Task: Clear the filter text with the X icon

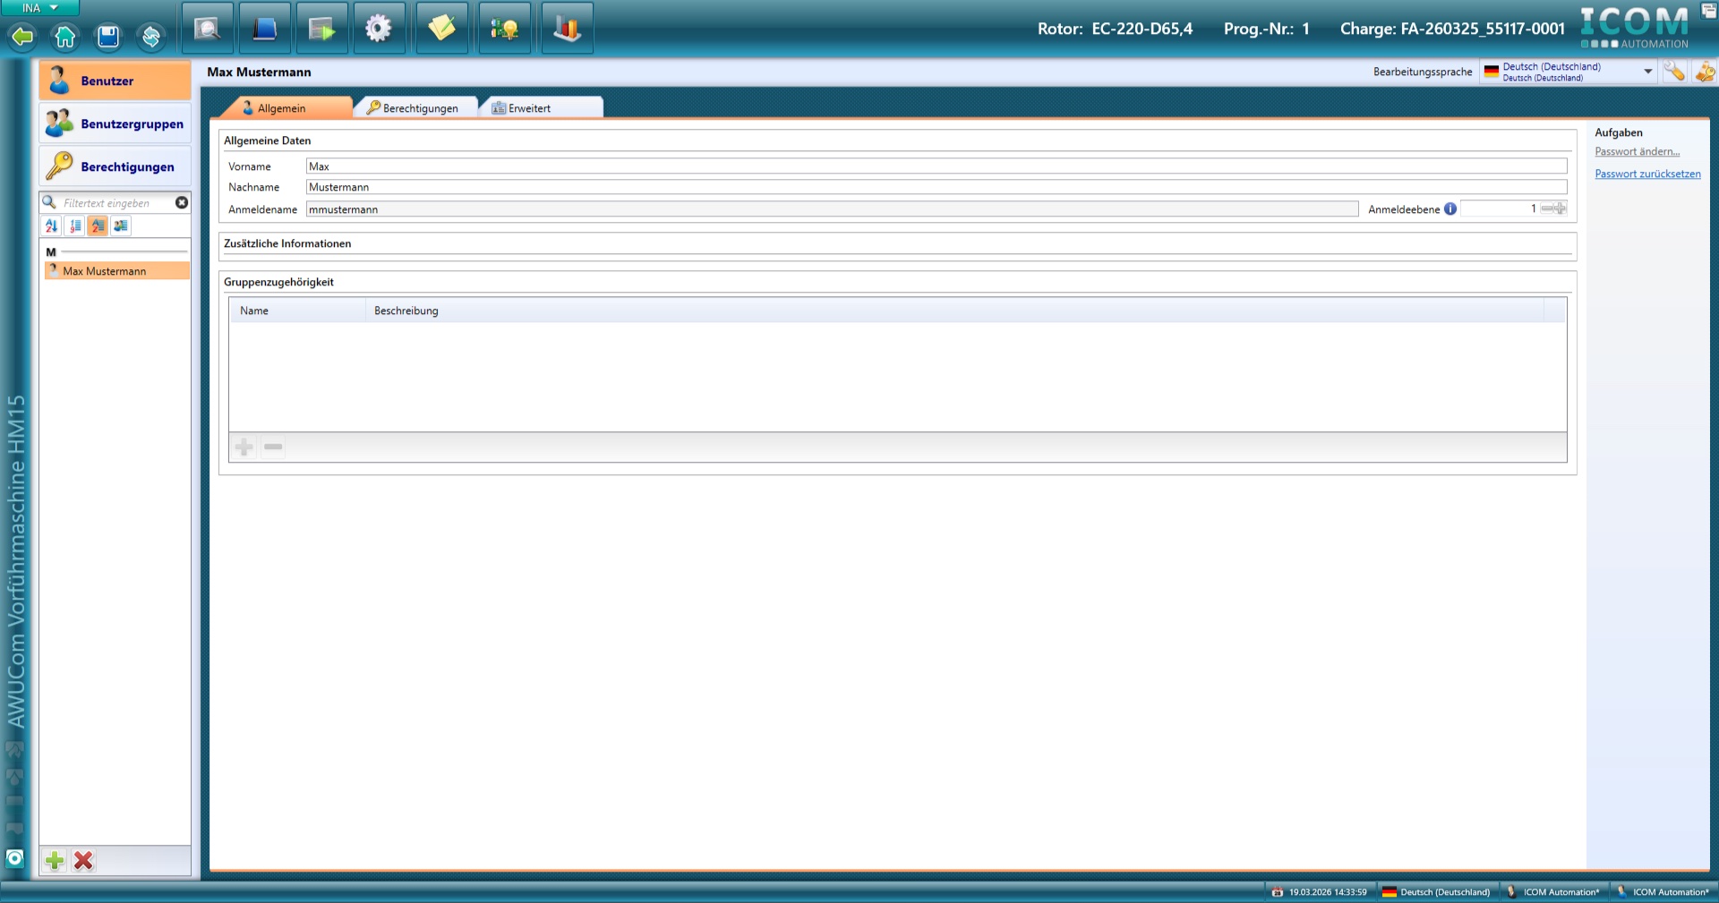Action: (x=182, y=203)
